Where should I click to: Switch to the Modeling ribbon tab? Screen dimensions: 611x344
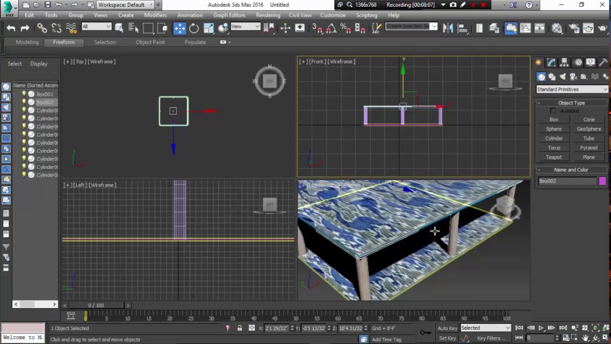(x=27, y=42)
